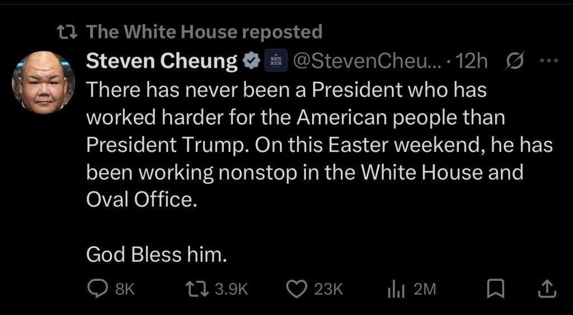Click the small repost icon above the tweet
This screenshot has height=315, width=573.
[70, 32]
